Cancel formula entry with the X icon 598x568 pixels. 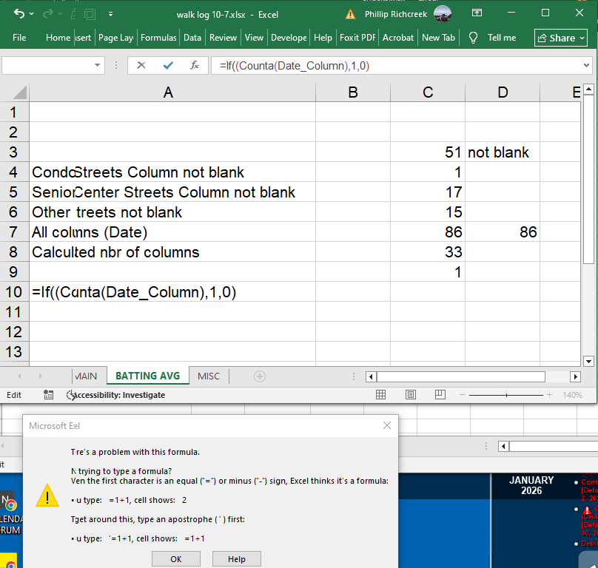141,66
